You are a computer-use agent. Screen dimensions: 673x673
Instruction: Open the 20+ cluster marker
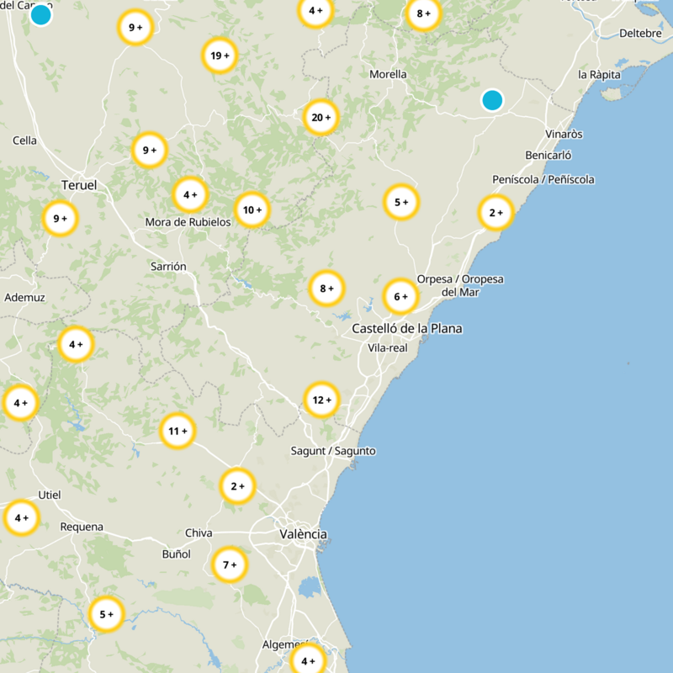coord(321,118)
